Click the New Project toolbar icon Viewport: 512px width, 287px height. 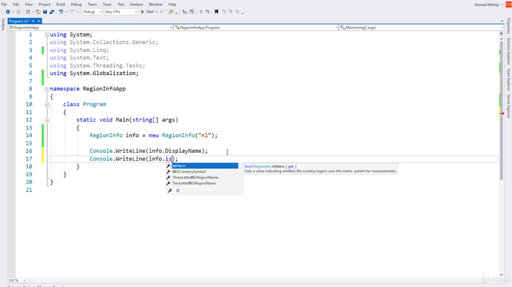28,12
